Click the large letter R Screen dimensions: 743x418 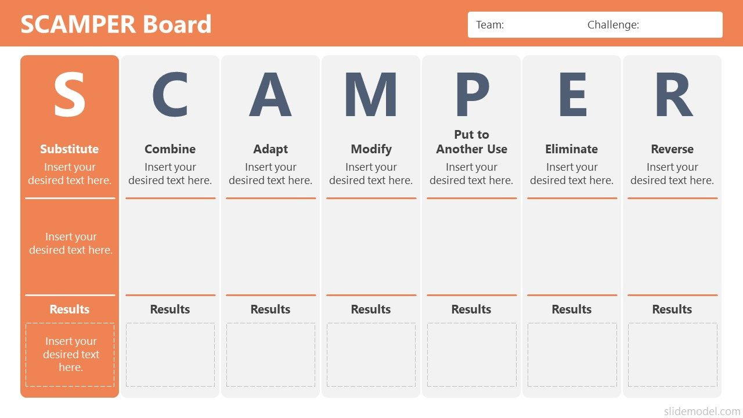pyautogui.click(x=673, y=96)
